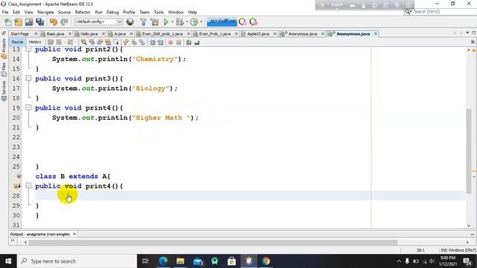Open the Profile Project dropdown arrow
This screenshot has height=268, width=477.
[x=201, y=22]
